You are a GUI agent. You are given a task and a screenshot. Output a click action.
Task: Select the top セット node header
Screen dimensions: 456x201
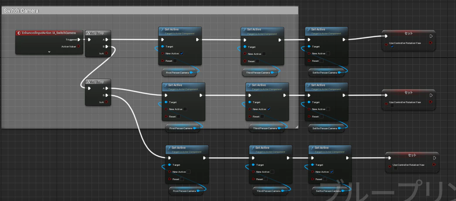(x=408, y=33)
